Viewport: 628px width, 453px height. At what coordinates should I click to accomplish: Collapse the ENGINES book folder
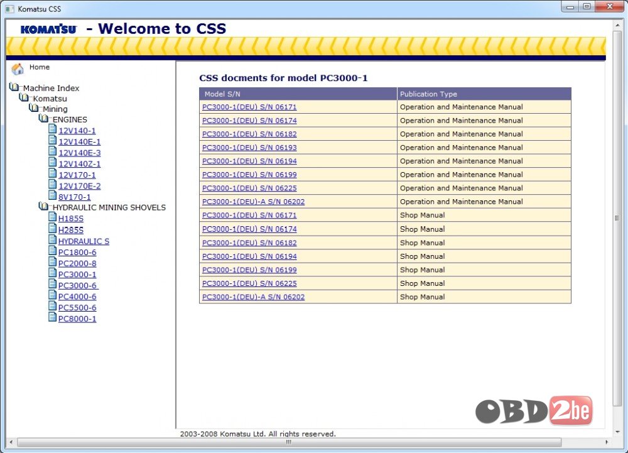point(44,118)
